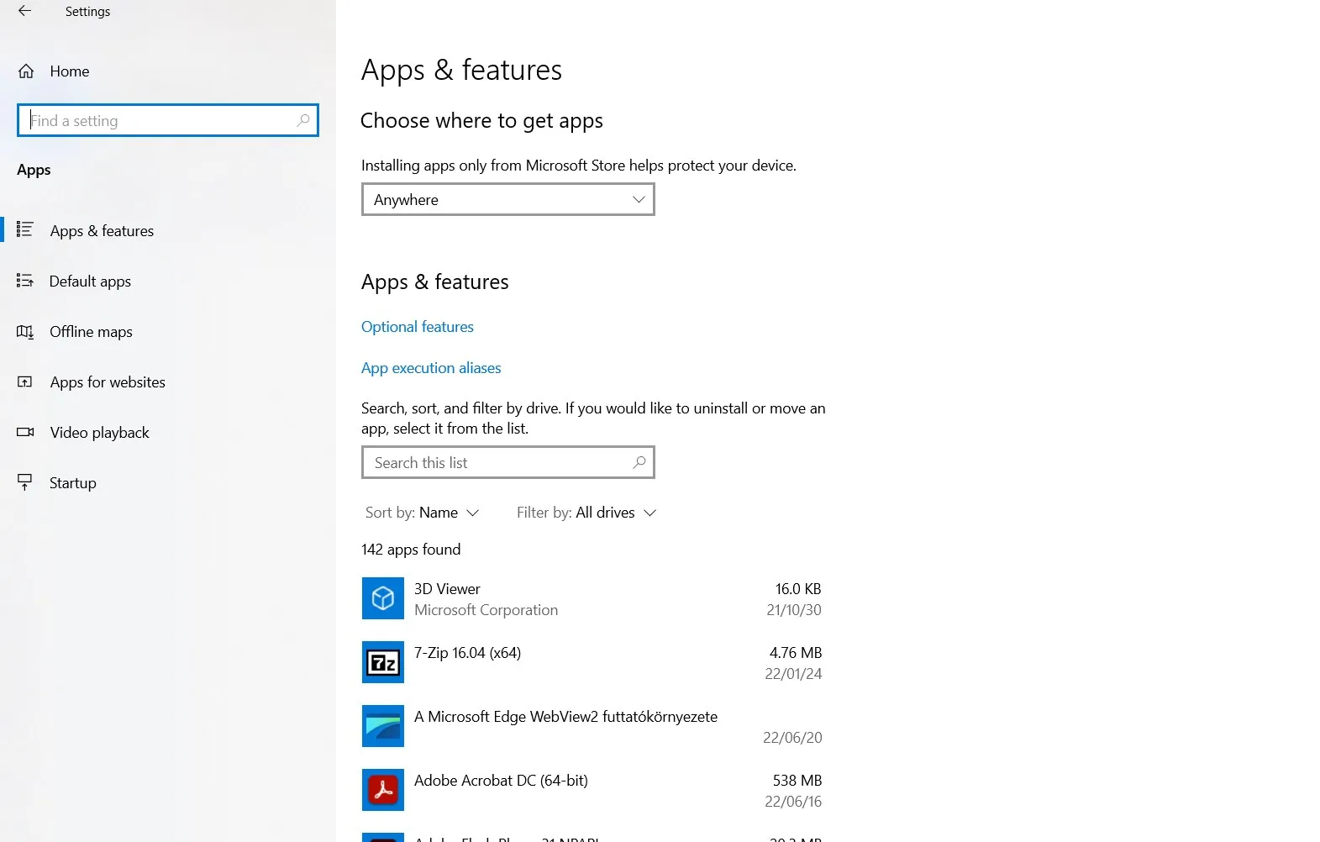This screenshot has width=1320, height=842.
Task: Click the magnifier icon in Find a setting
Action: coord(303,120)
